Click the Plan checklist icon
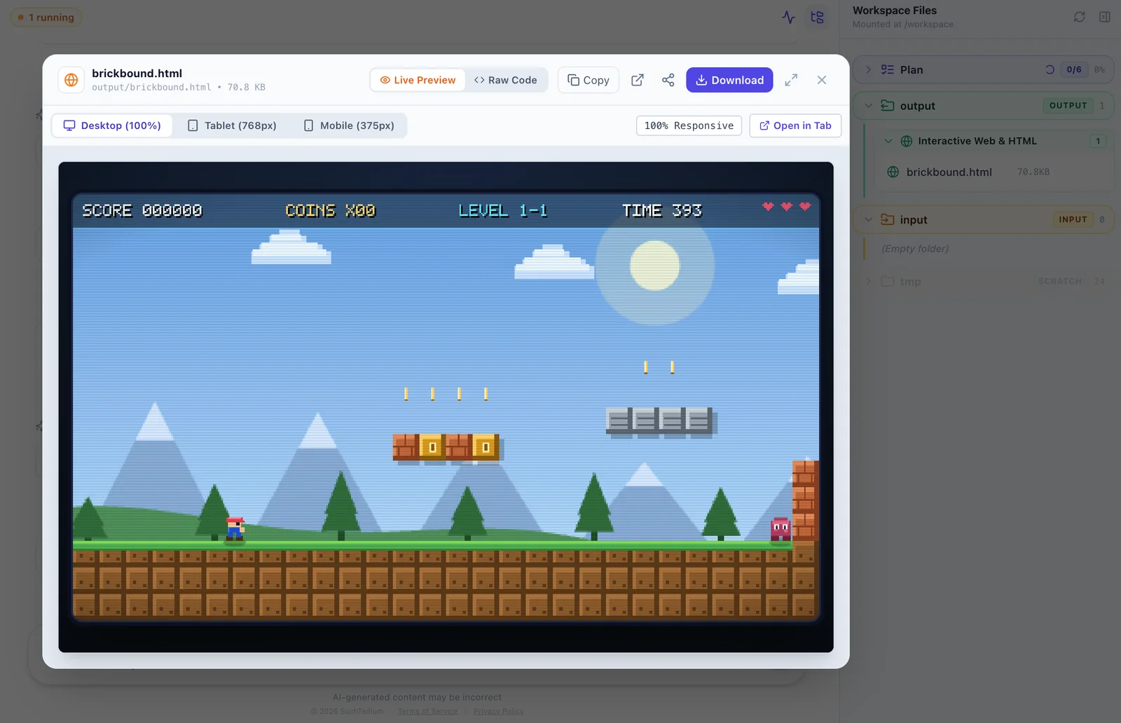1121x723 pixels. pos(887,69)
